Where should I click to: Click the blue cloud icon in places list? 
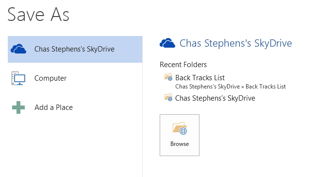[18, 49]
